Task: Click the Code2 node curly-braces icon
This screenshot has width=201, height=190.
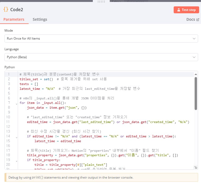Action: click(6, 10)
